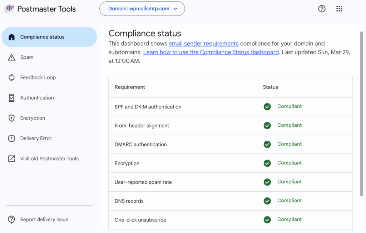Expand the Domain: wpmailsmtp.com dropdown
The height and width of the screenshot is (233, 366).
point(142,9)
